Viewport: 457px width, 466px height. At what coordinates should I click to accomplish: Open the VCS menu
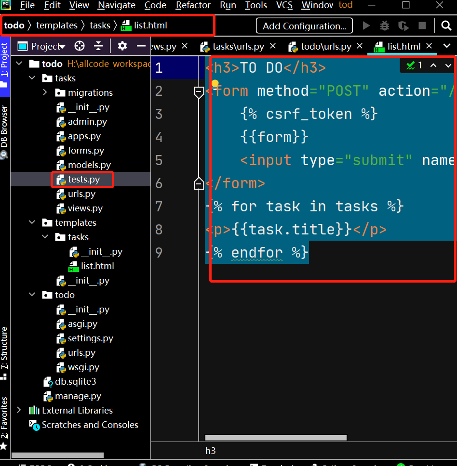284,5
